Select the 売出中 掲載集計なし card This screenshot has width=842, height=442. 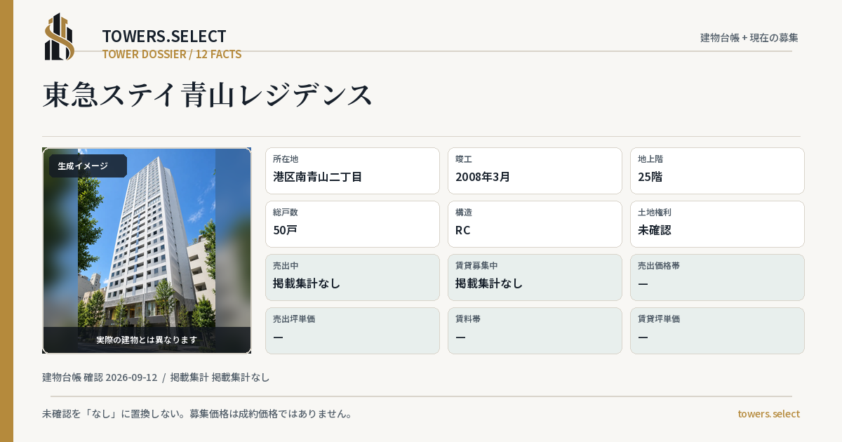(352, 277)
